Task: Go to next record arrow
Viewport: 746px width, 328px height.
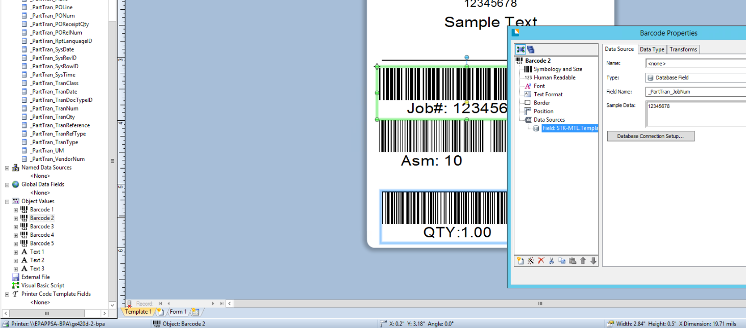Action: pyautogui.click(x=213, y=304)
